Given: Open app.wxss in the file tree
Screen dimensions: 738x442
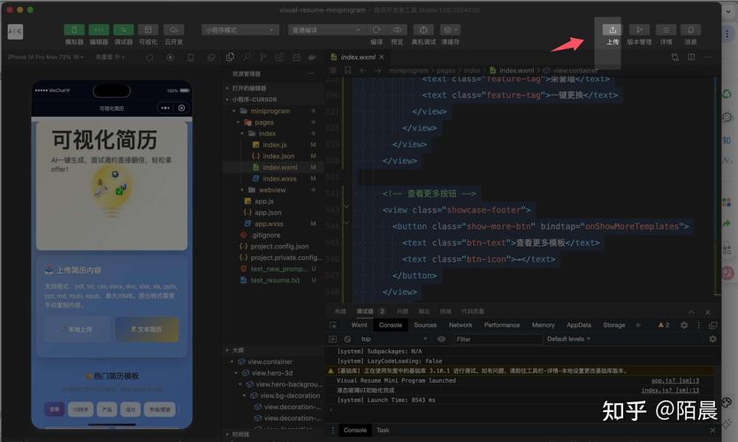Looking at the screenshot, I should (270, 224).
